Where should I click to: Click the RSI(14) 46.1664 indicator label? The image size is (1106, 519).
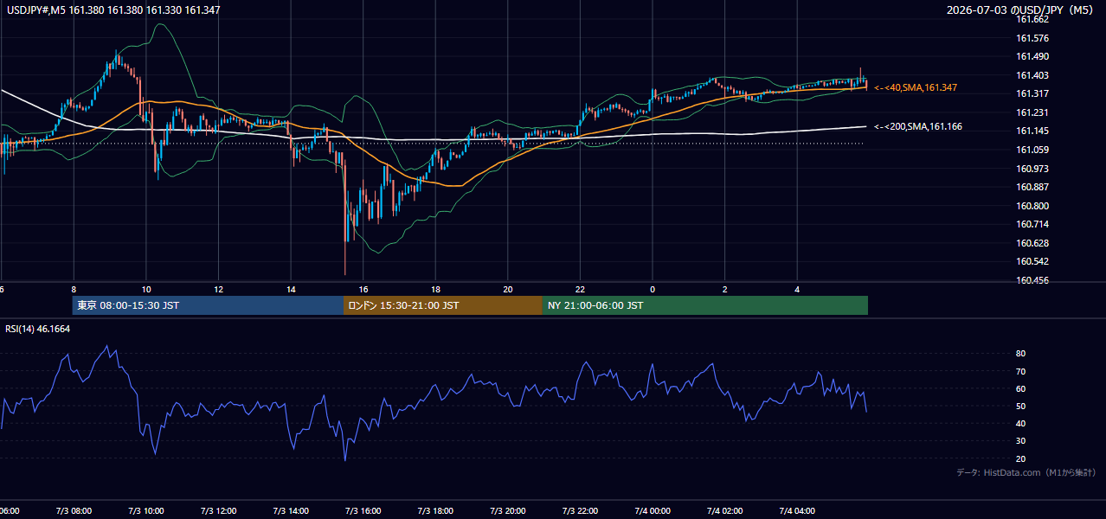tap(38, 329)
